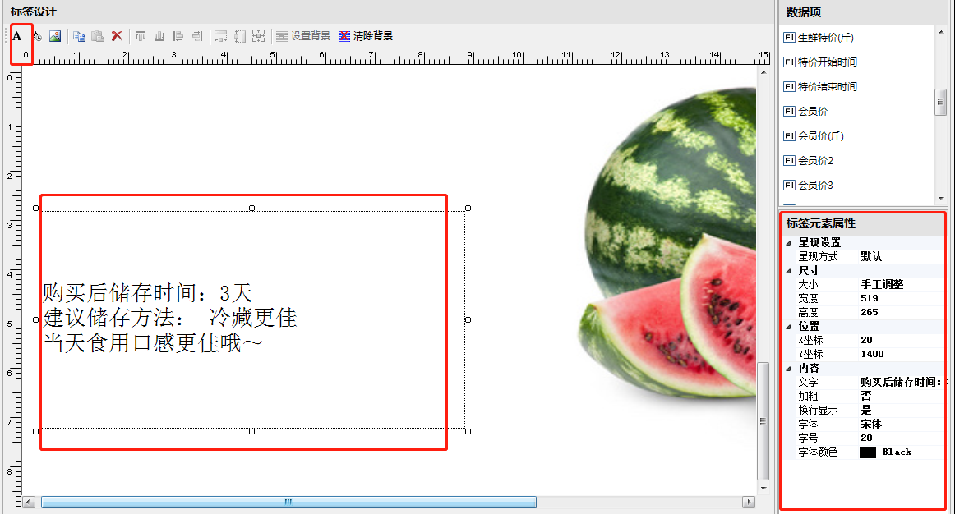Click the 标签元素属性 panel header
Viewport: 955px width, 514px height.
tap(862, 224)
